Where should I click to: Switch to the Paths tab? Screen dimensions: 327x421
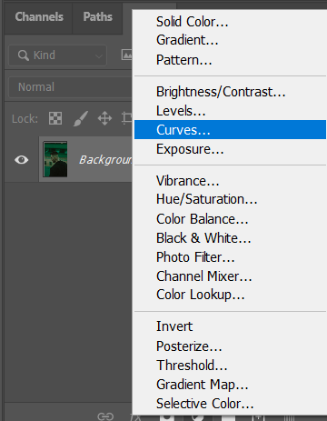pos(97,16)
